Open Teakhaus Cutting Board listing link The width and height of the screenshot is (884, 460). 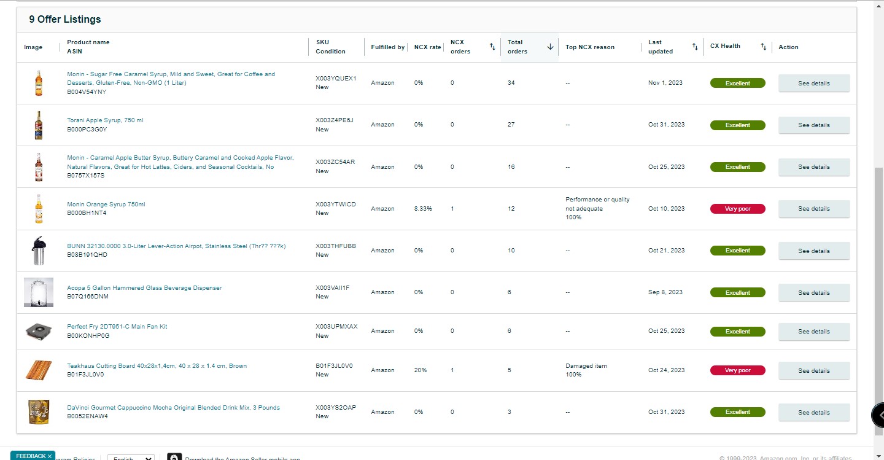(157, 366)
